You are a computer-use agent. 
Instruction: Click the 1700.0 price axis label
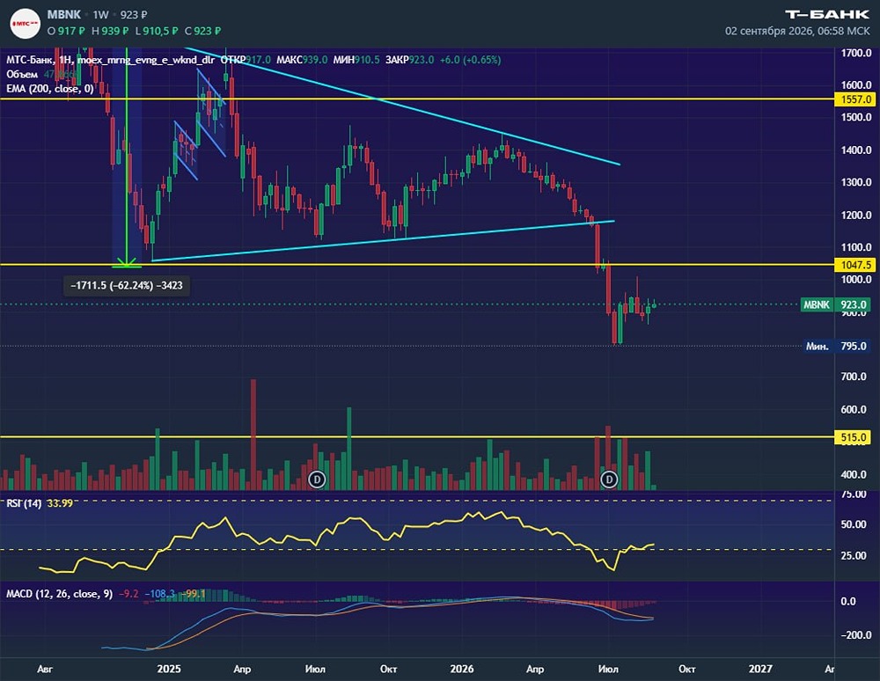coord(856,54)
